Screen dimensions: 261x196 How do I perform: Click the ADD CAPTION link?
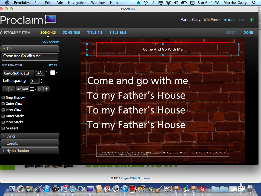51,42
